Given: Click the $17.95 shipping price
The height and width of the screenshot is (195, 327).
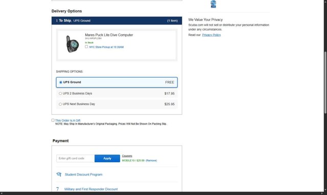Looking at the screenshot, I should [169, 93].
